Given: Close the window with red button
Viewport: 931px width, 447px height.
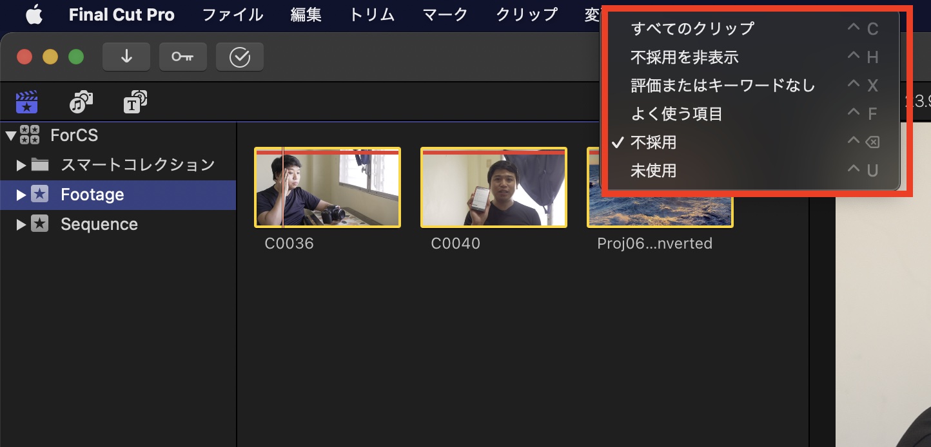Looking at the screenshot, I should pos(24,57).
